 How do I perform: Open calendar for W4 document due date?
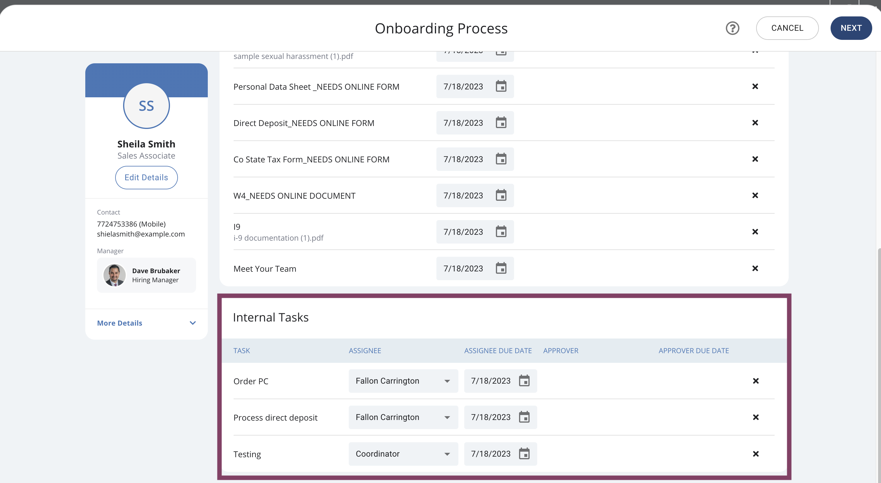(x=501, y=196)
